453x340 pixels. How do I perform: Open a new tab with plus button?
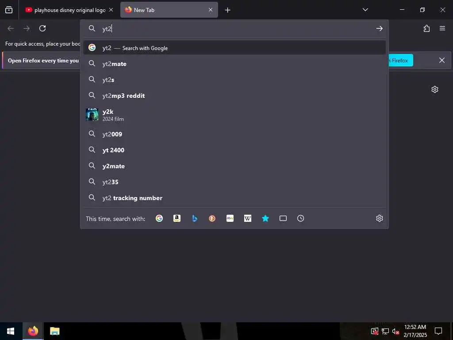pyautogui.click(x=228, y=10)
